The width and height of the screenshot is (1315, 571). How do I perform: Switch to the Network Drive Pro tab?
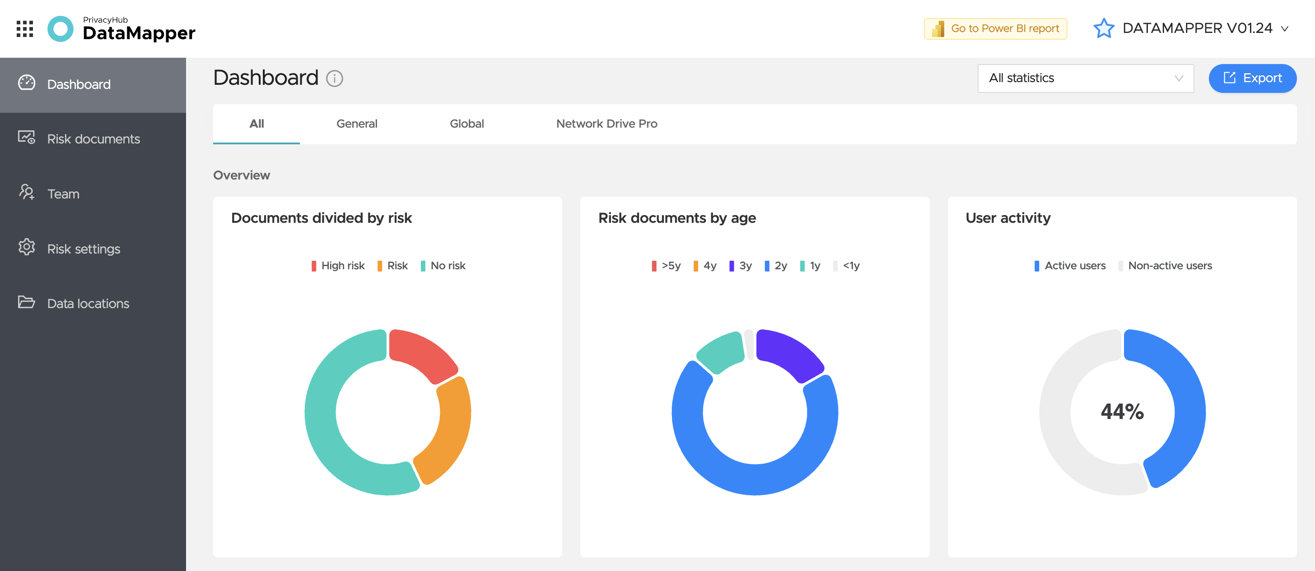pos(606,124)
